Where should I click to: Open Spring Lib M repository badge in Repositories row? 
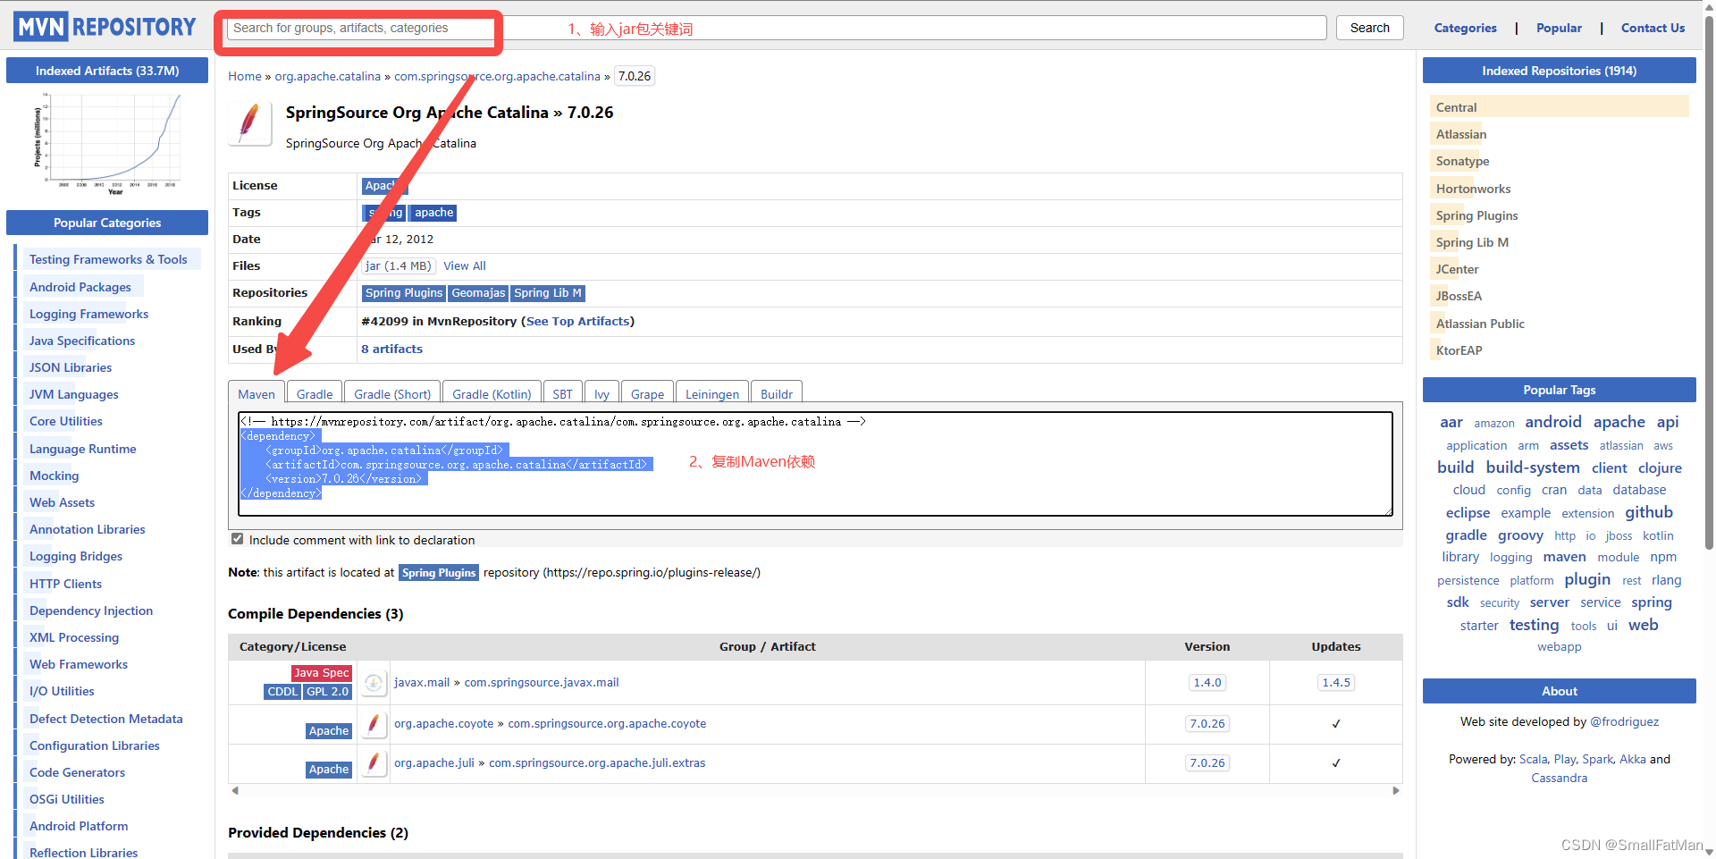tap(548, 293)
